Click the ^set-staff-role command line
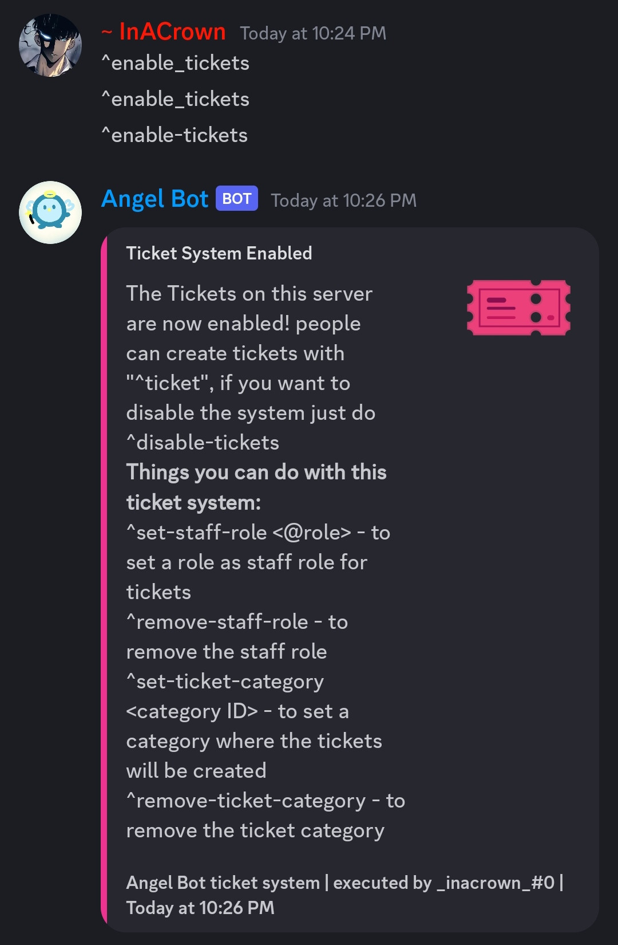Viewport: 618px width, 945px height. click(x=258, y=532)
